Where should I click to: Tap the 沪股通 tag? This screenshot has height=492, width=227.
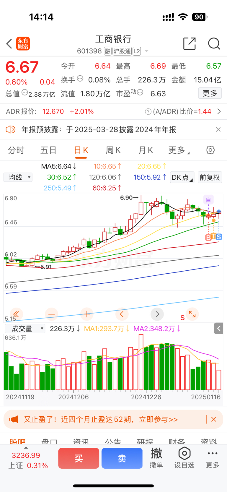(x=122, y=51)
